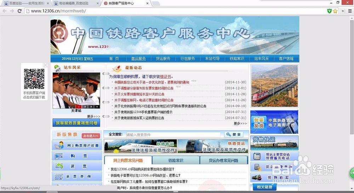
Task: Open 客户信箱 in navigation bar
Action: pyautogui.click(x=286, y=59)
